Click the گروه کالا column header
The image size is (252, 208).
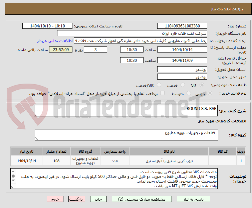pyautogui.click(x=85, y=151)
